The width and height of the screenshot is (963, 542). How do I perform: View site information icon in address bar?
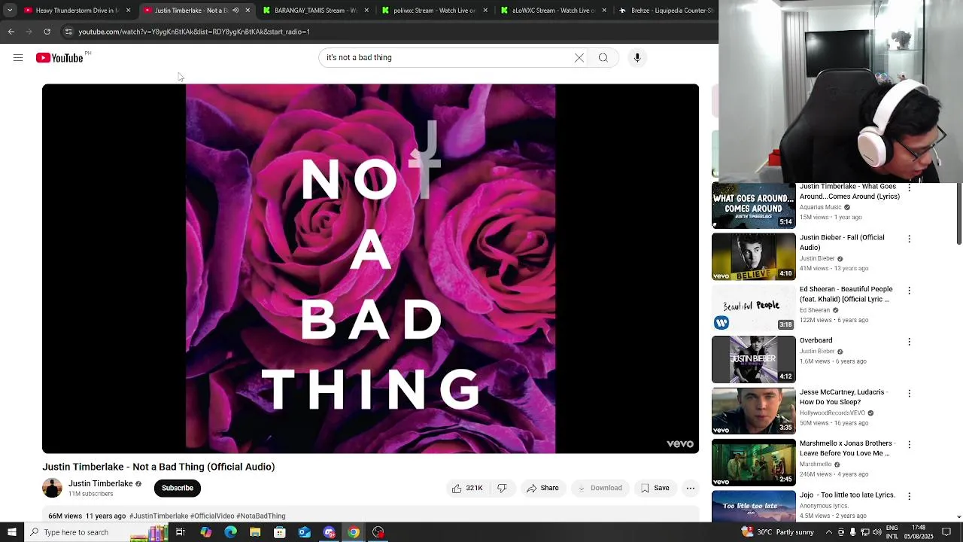[68, 32]
